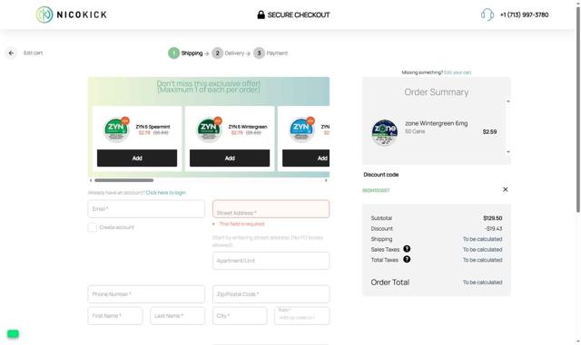
Task: Tick the Create account checkbox
Action: pos(93,227)
